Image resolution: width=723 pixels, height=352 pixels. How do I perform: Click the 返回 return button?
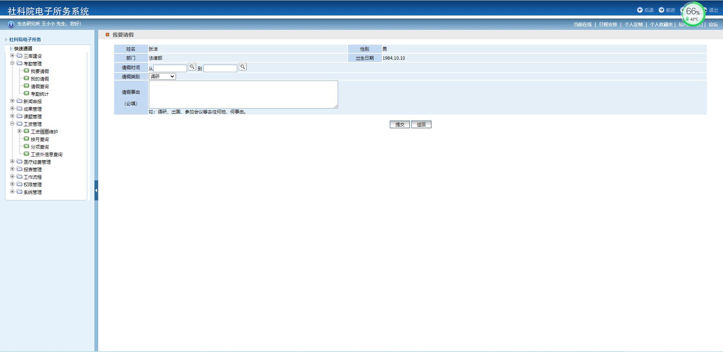pyautogui.click(x=421, y=124)
